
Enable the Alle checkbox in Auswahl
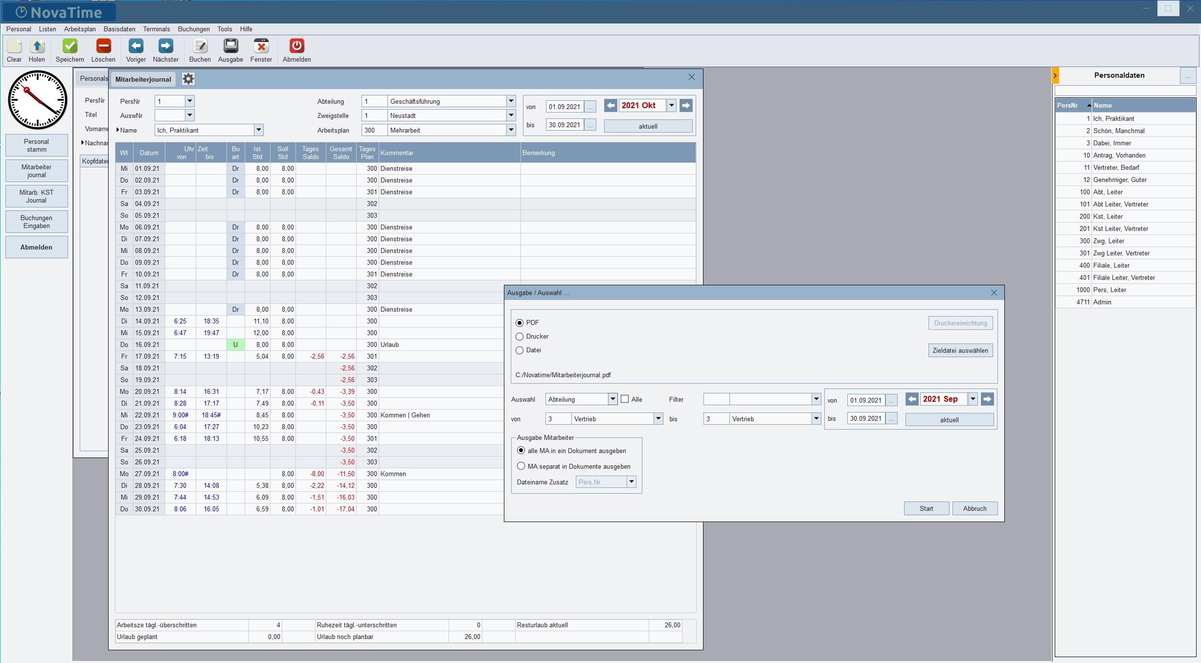pos(625,399)
